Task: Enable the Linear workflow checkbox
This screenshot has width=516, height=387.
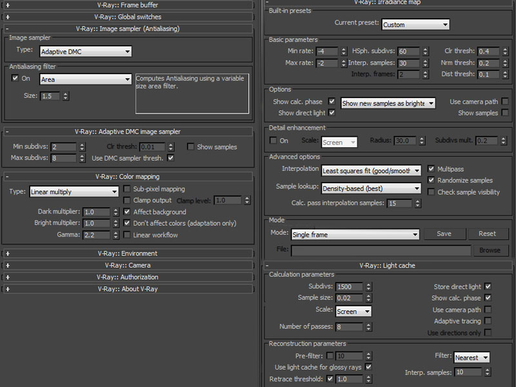Action: [x=126, y=235]
